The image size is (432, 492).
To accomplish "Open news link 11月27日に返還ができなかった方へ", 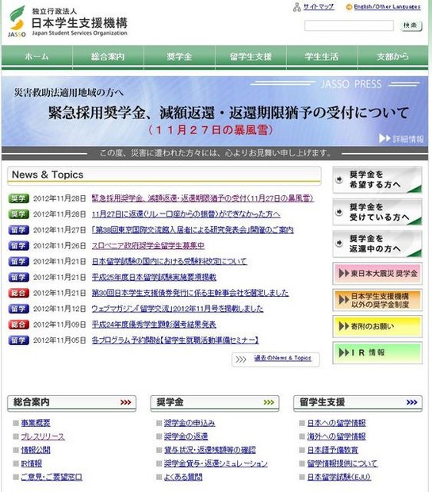I will tap(186, 214).
